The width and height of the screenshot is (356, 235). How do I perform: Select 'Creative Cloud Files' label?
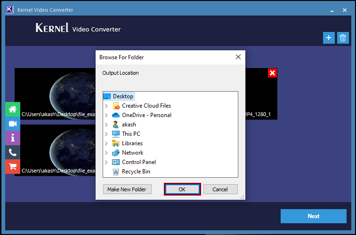point(146,106)
